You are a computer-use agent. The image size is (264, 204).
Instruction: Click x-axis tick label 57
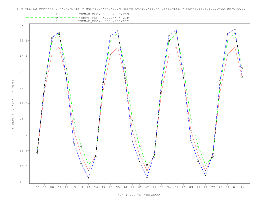point(176,187)
